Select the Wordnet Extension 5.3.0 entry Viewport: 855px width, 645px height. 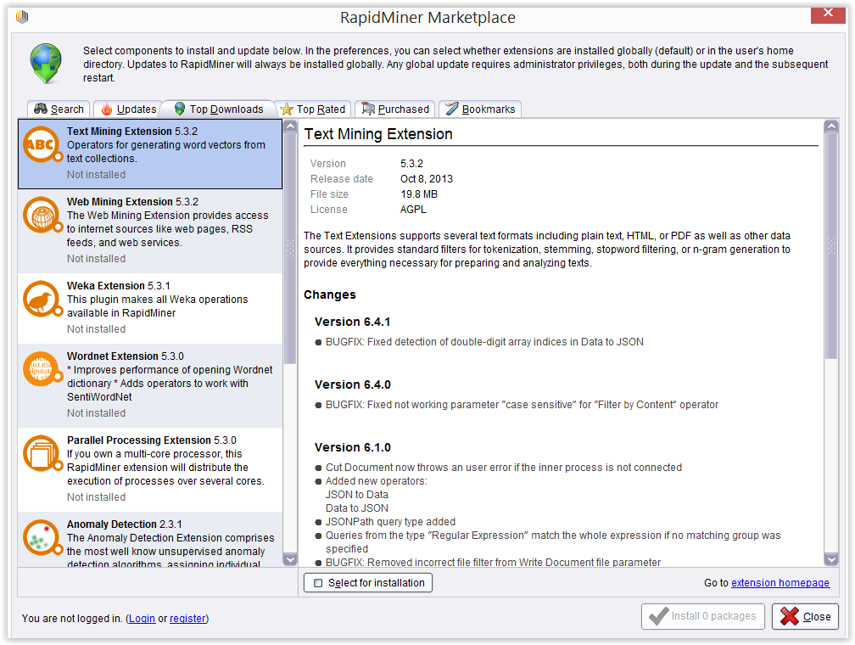tap(150, 384)
